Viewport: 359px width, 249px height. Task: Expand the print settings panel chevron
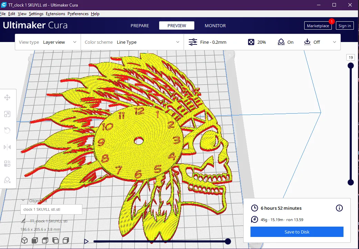[335, 42]
